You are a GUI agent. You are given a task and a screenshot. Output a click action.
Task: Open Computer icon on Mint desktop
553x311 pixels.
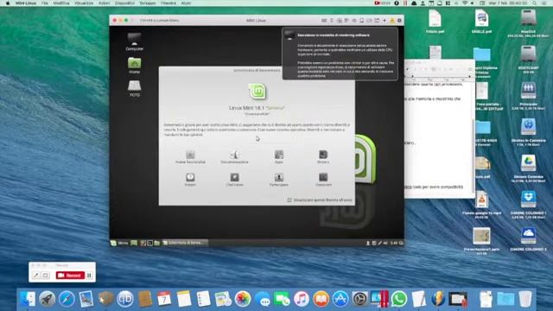tap(135, 41)
